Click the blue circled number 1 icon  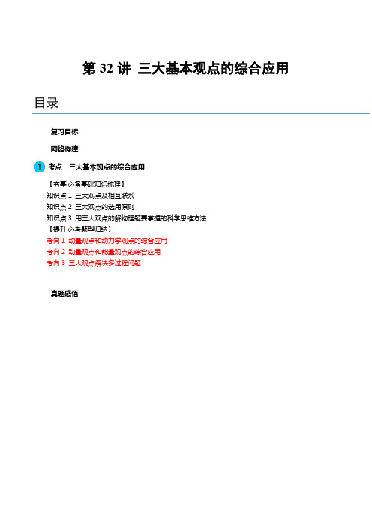coord(39,167)
